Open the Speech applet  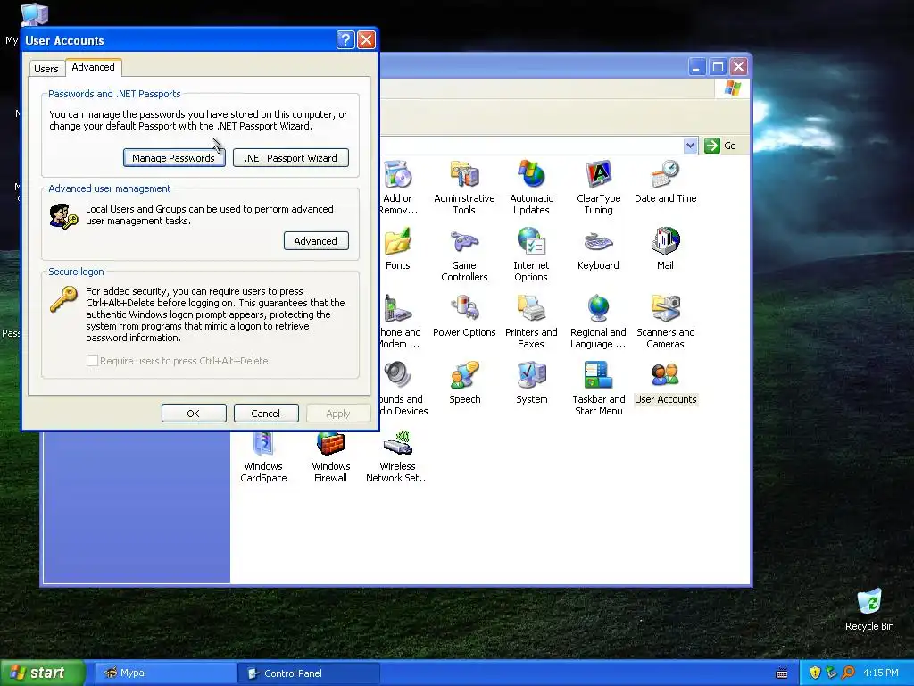[x=464, y=383]
